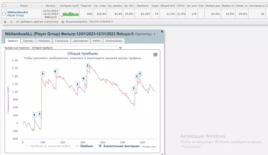Click the filter cell 12/01/2023-12/31/2023 Rebuys:0

click(51, 14)
